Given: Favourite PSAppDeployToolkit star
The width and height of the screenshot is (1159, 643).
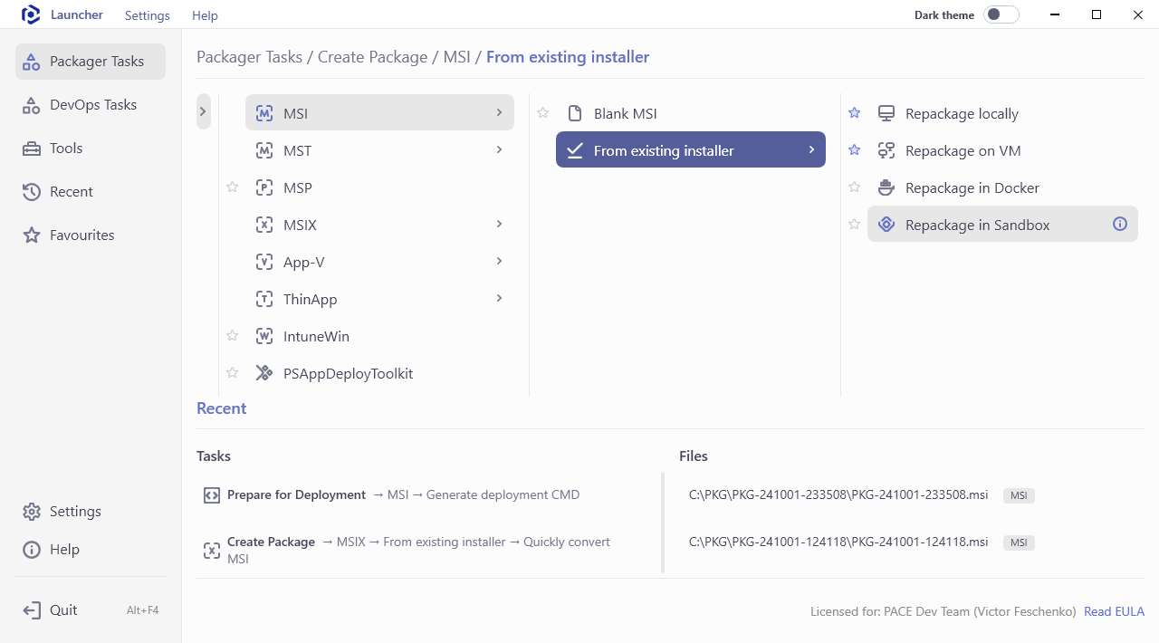Looking at the screenshot, I should tap(232, 373).
